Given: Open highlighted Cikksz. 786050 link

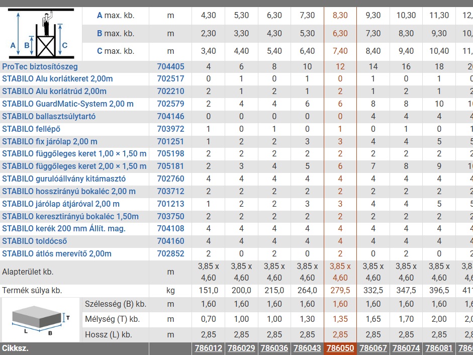Looking at the screenshot, I should click(340, 348).
